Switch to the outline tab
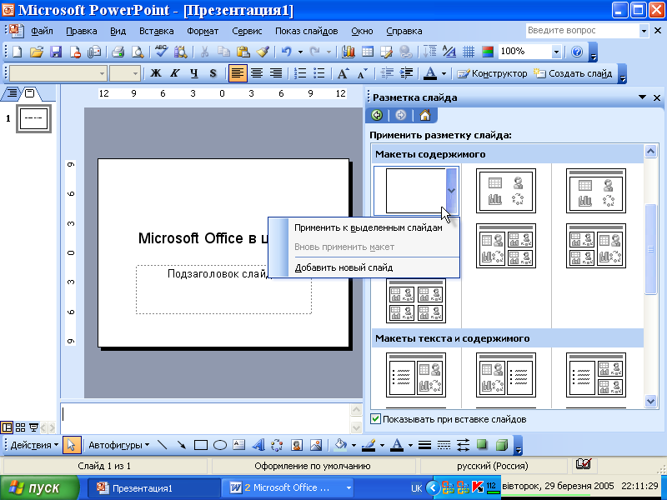This screenshot has height=500, width=667. [13, 92]
